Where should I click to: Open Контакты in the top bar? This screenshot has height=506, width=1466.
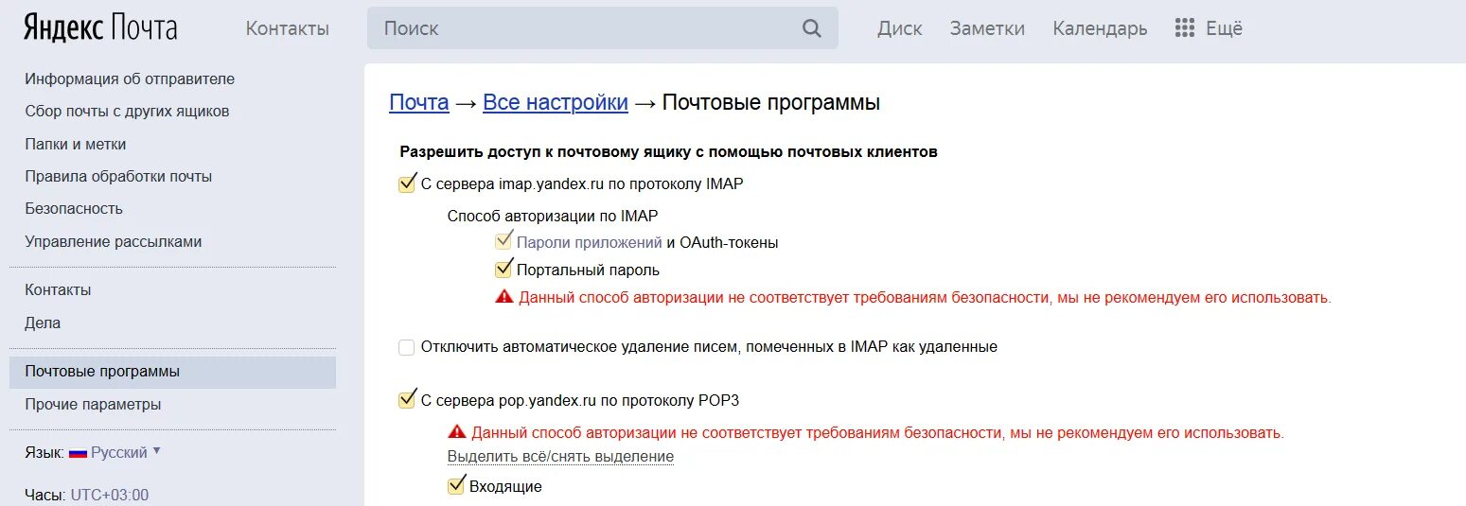click(x=288, y=28)
